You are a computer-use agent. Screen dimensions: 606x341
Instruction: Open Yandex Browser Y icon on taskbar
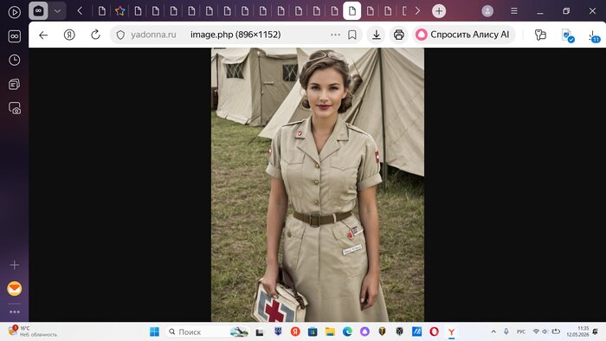pyautogui.click(x=451, y=331)
